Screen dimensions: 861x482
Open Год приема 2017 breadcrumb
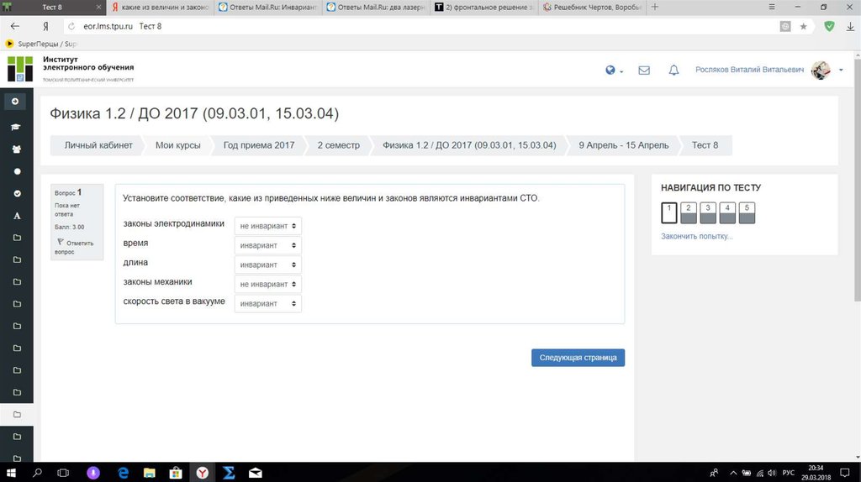(259, 145)
